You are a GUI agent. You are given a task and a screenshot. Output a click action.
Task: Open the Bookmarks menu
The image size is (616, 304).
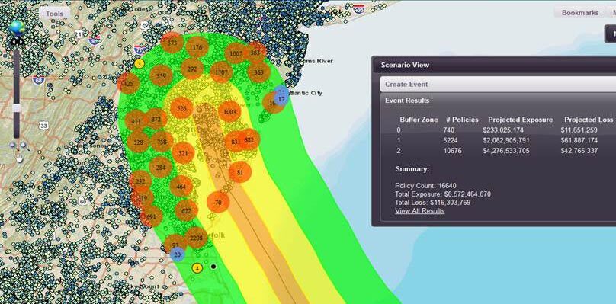point(580,12)
